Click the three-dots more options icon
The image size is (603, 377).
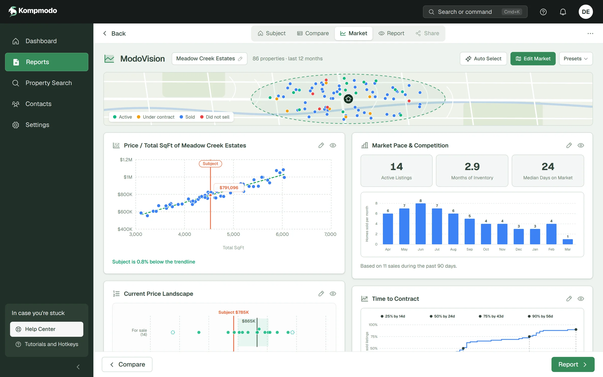(590, 33)
